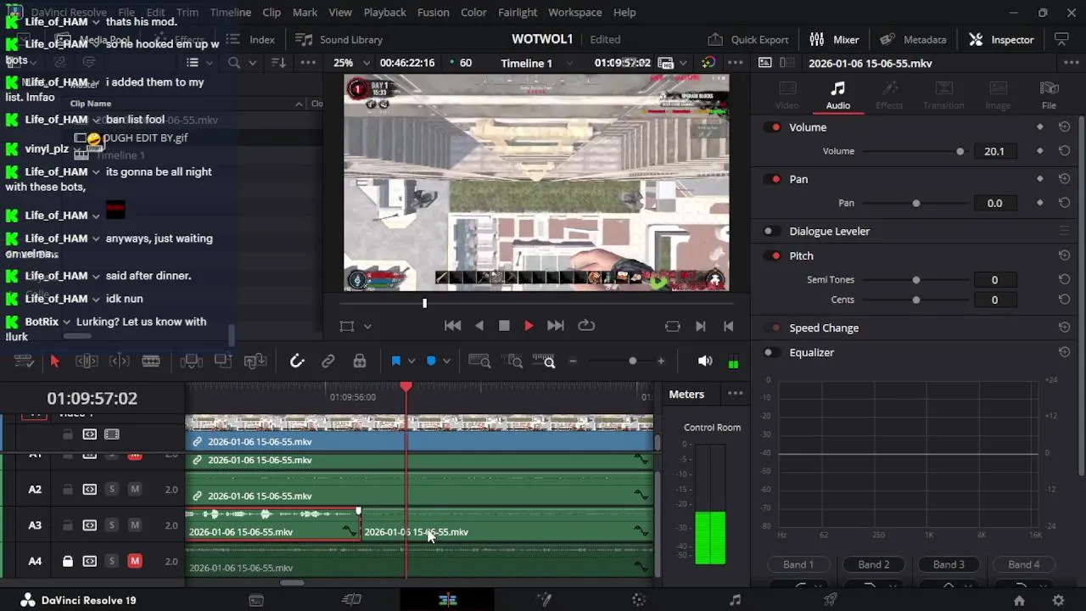Open the Metadata panel button
This screenshot has width=1086, height=611.
(x=913, y=40)
